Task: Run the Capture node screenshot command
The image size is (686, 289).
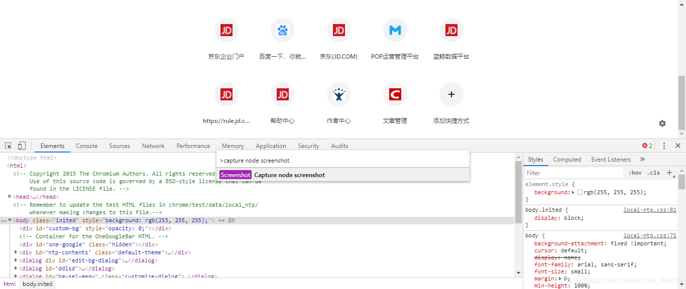Action: pyautogui.click(x=343, y=175)
